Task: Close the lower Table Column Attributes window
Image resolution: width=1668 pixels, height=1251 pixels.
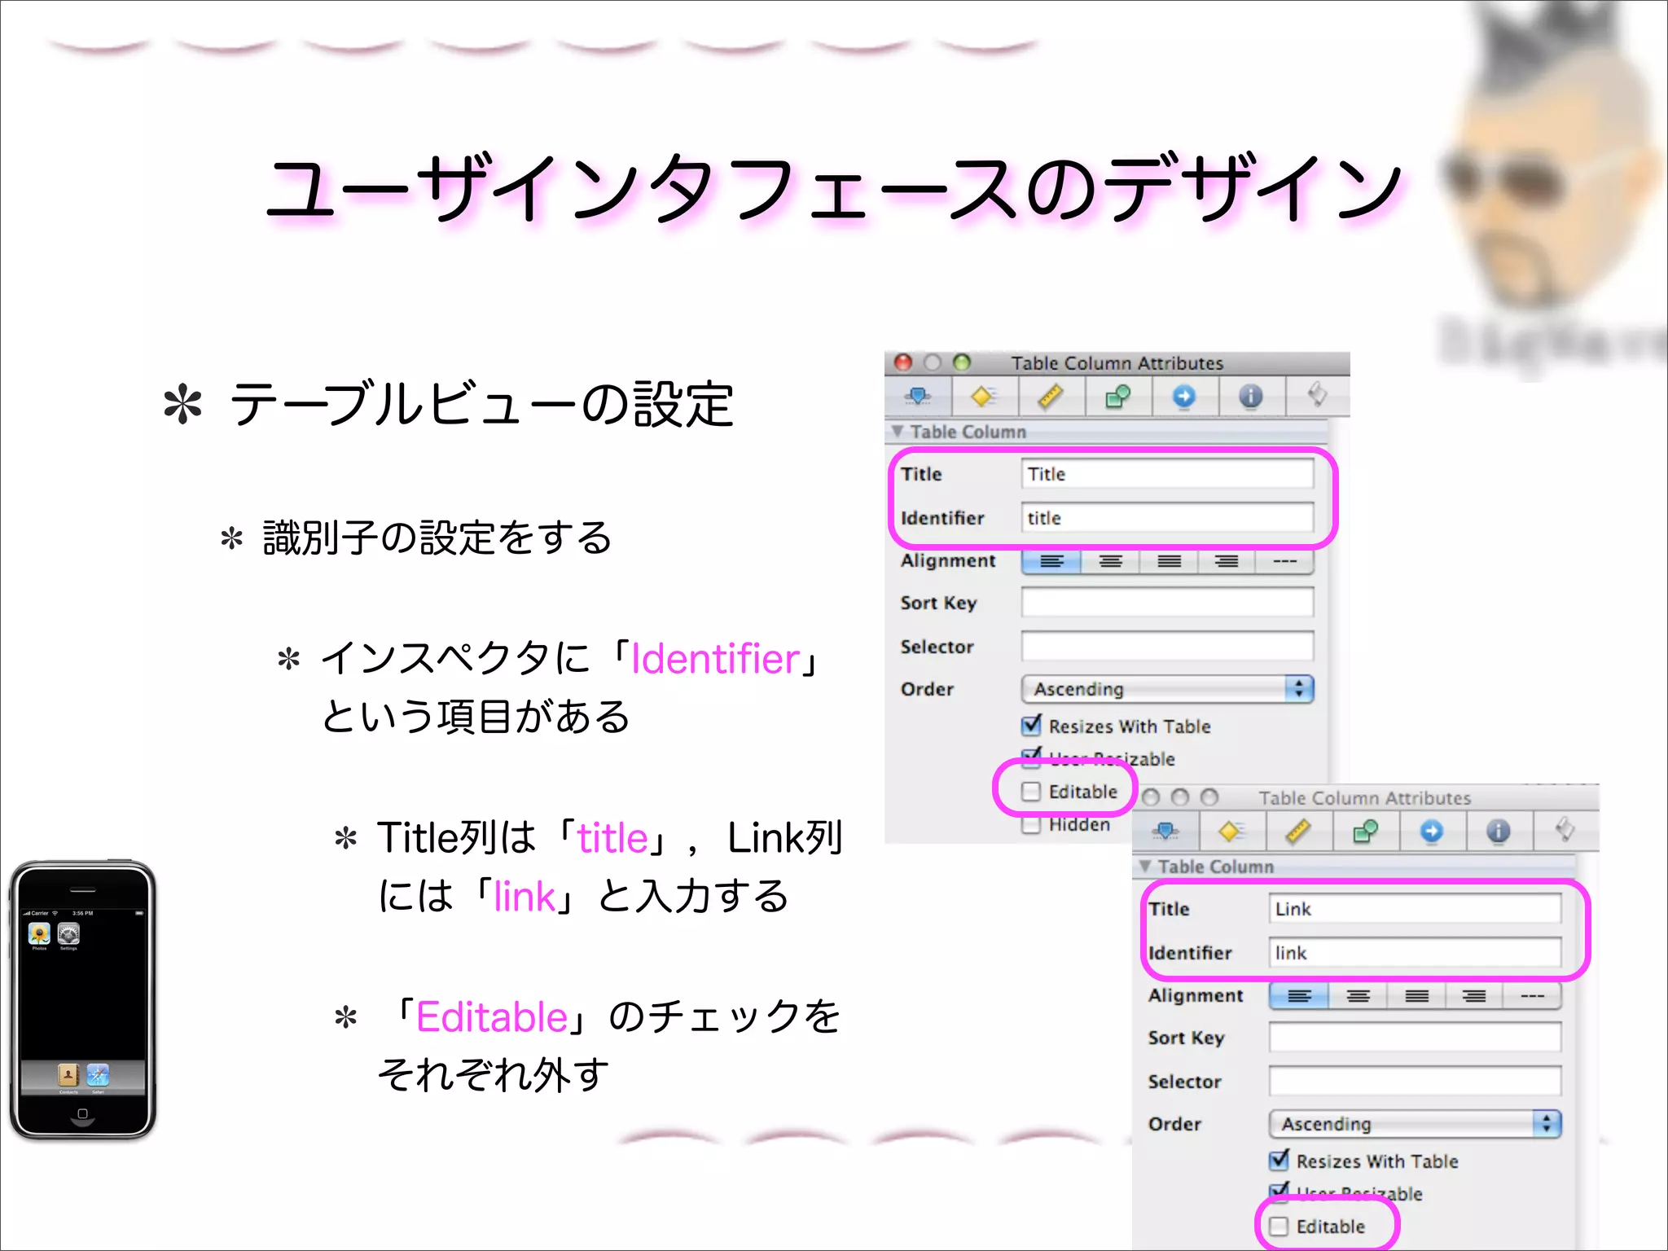Action: (x=1151, y=797)
